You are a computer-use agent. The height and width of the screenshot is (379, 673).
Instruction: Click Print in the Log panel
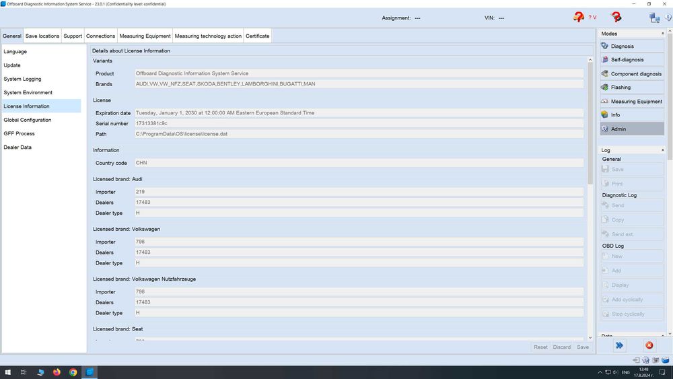[x=632, y=184]
